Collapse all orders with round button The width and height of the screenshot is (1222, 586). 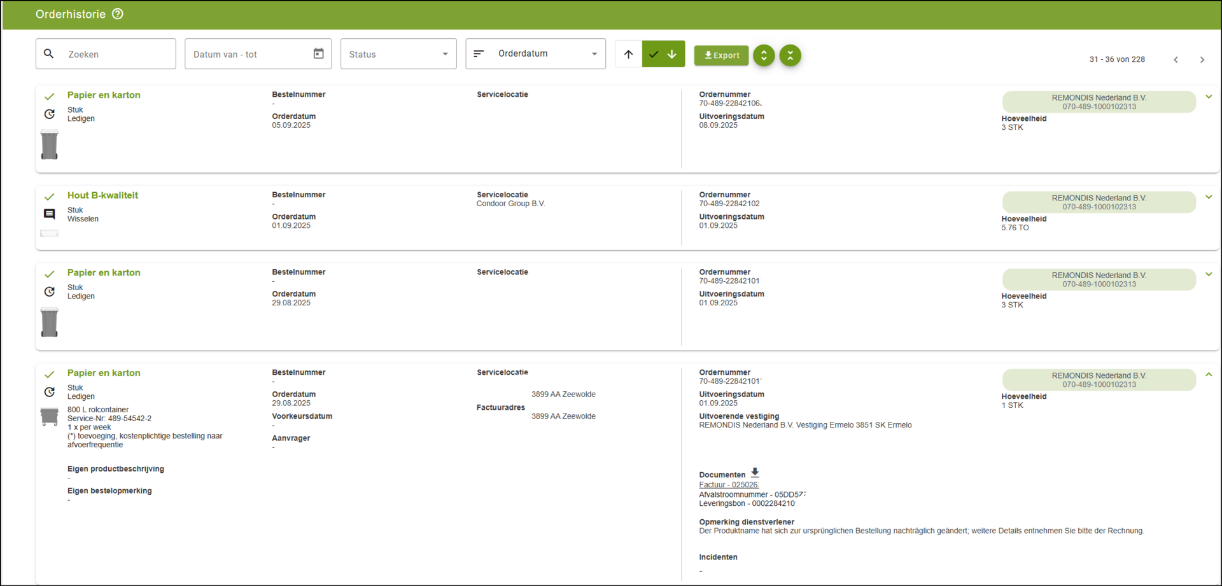coord(790,55)
